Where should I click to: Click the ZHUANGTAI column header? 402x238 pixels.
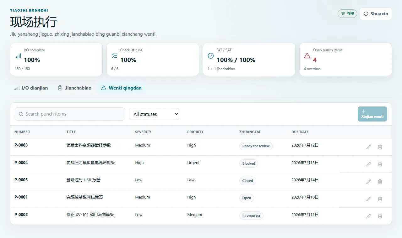click(250, 132)
